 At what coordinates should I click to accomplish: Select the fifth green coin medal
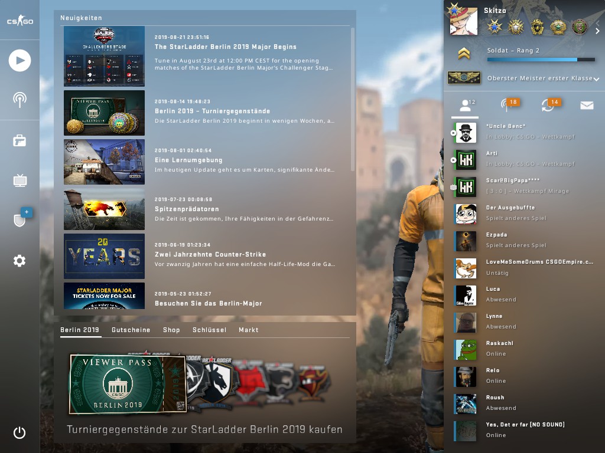[x=579, y=27]
